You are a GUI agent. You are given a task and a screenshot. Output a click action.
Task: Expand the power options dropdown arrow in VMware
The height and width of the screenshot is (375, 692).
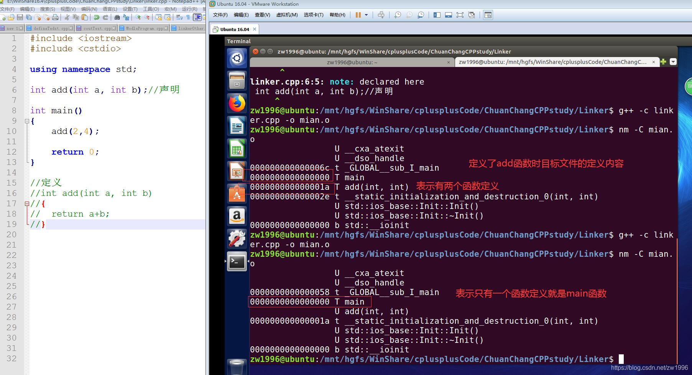(367, 15)
